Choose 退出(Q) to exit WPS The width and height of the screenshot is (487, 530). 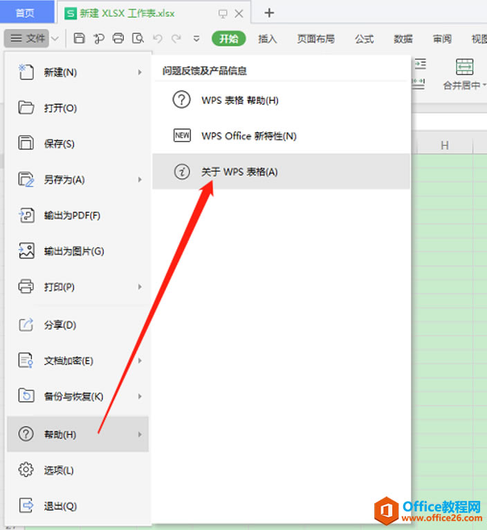78,506
